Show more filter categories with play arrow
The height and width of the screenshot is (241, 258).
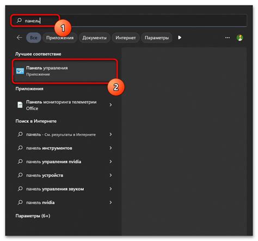180,38
